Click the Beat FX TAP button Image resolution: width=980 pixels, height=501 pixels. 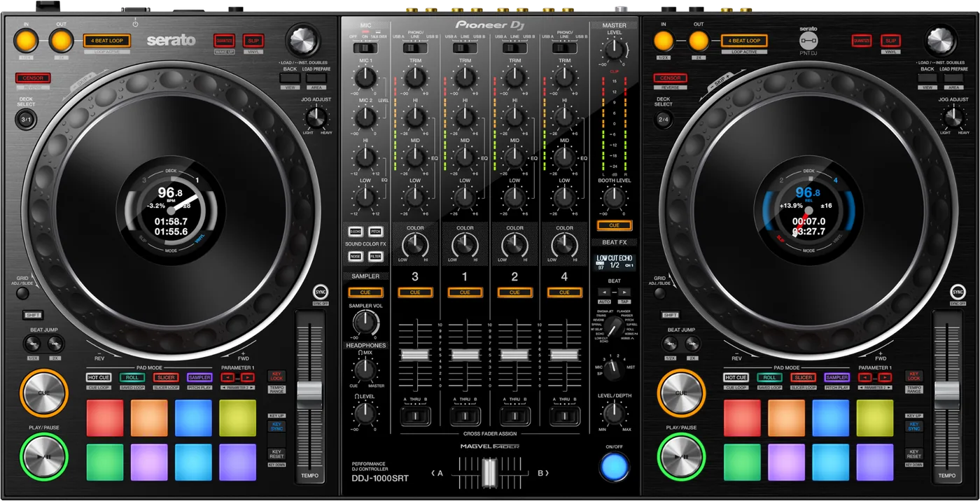point(624,302)
